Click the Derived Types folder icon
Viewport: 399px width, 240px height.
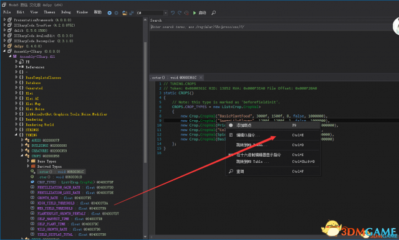[33, 166]
